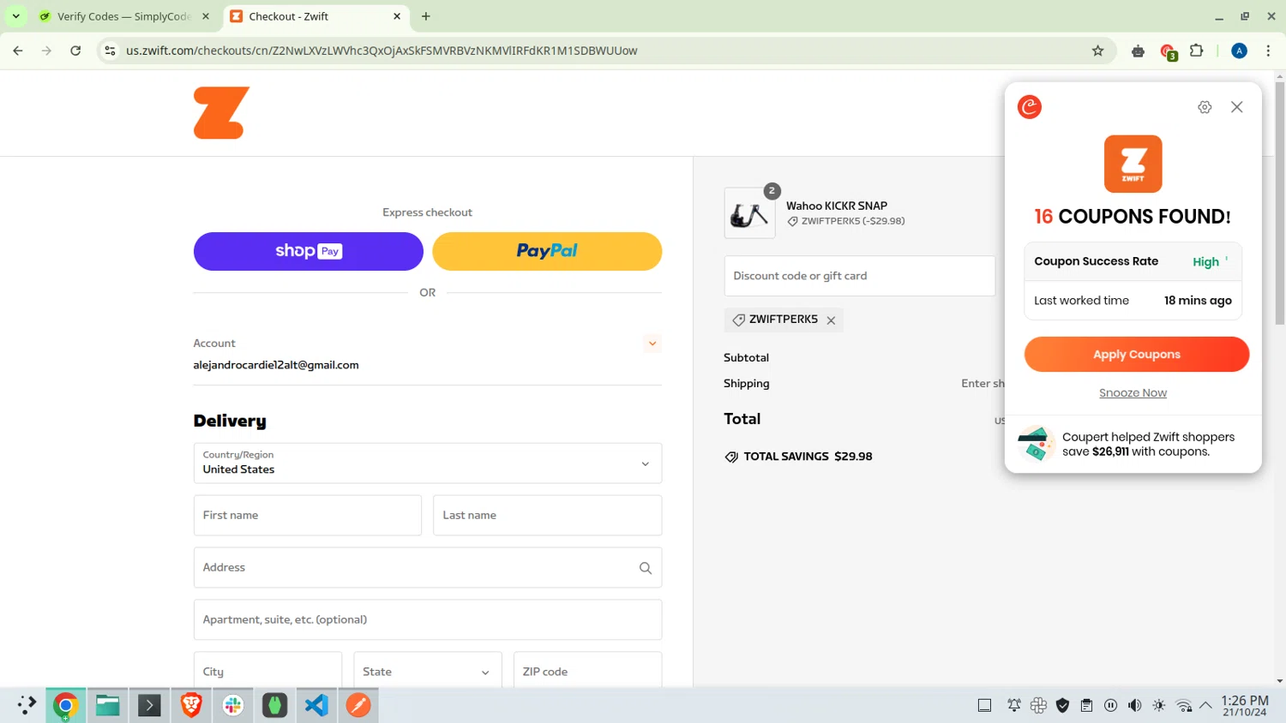The width and height of the screenshot is (1286, 723).
Task: Click the ZIP code field
Action: [587, 671]
